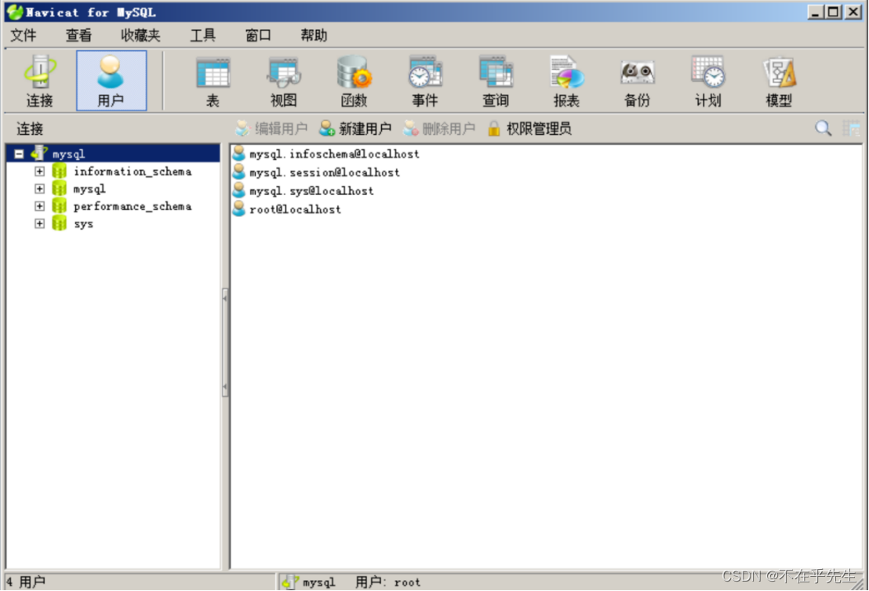Click the Navicat logo in title bar
This screenshot has height=591, width=869.
click(x=15, y=12)
